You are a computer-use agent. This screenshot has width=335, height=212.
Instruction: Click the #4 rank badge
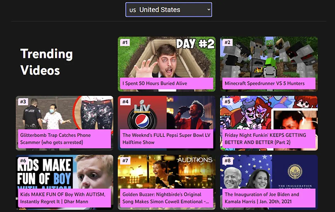coord(125,102)
